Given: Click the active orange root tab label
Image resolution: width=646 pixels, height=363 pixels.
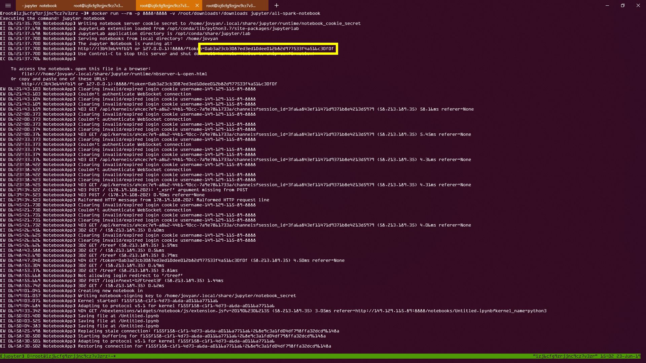Looking at the screenshot, I should (165, 5).
